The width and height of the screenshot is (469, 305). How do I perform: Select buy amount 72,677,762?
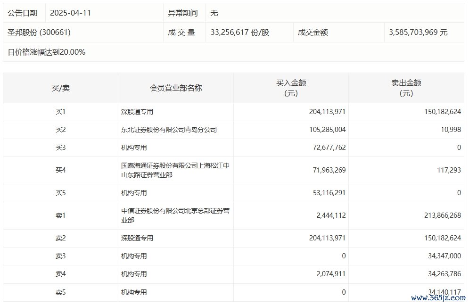[x=329, y=148]
